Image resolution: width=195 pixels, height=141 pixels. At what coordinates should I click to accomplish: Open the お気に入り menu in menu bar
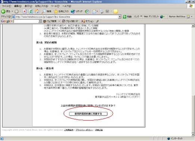(x=41, y=6)
